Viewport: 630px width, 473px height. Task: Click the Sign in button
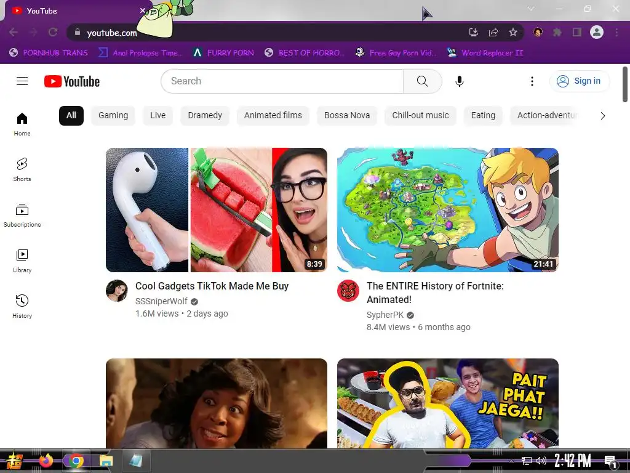tap(580, 81)
